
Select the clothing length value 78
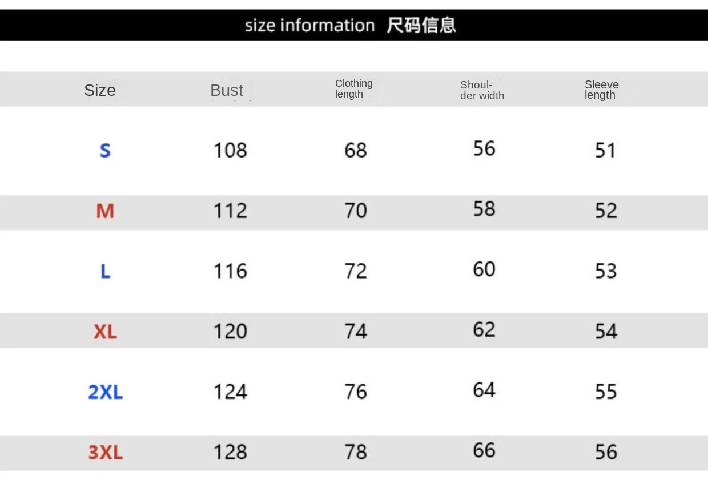pyautogui.click(x=355, y=453)
